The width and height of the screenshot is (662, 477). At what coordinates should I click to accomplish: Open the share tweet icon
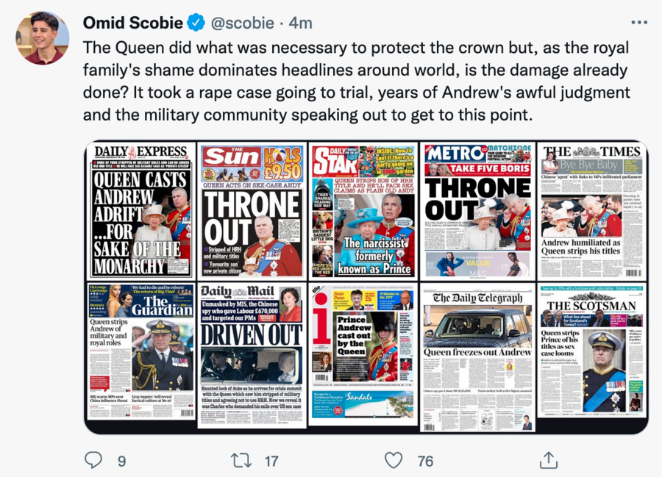[x=549, y=459]
